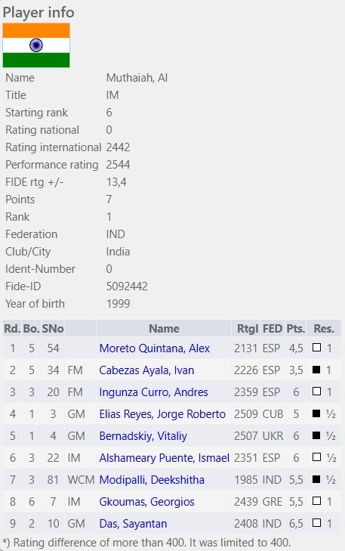345x551 pixels.
Task: Click the India flag image
Action: pos(36,45)
